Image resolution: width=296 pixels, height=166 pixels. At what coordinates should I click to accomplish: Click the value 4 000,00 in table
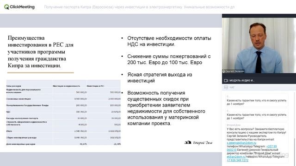click(83, 125)
